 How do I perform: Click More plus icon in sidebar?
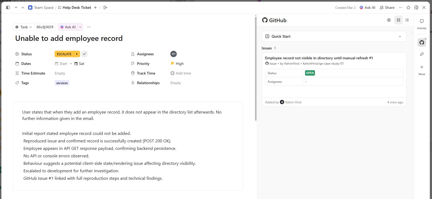(422, 67)
